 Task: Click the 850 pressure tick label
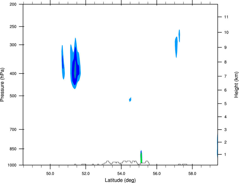[x=13, y=149]
